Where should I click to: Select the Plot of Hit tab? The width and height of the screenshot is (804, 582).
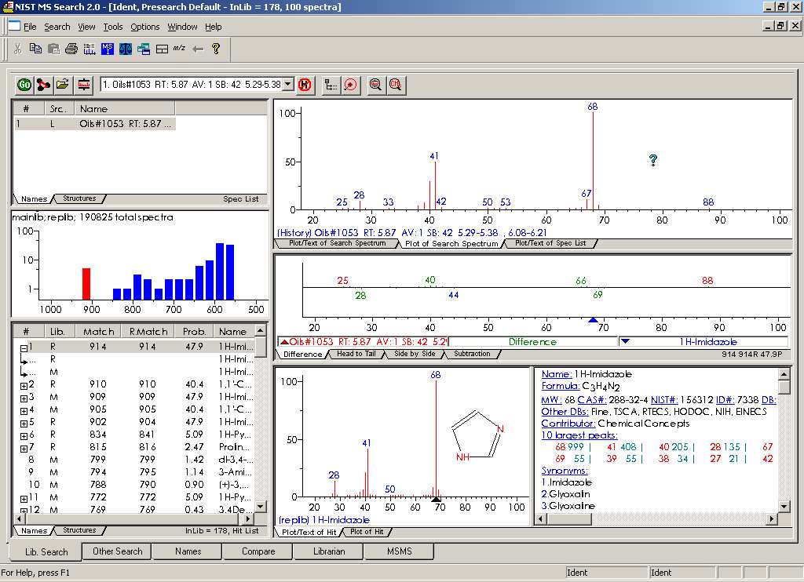tap(367, 532)
